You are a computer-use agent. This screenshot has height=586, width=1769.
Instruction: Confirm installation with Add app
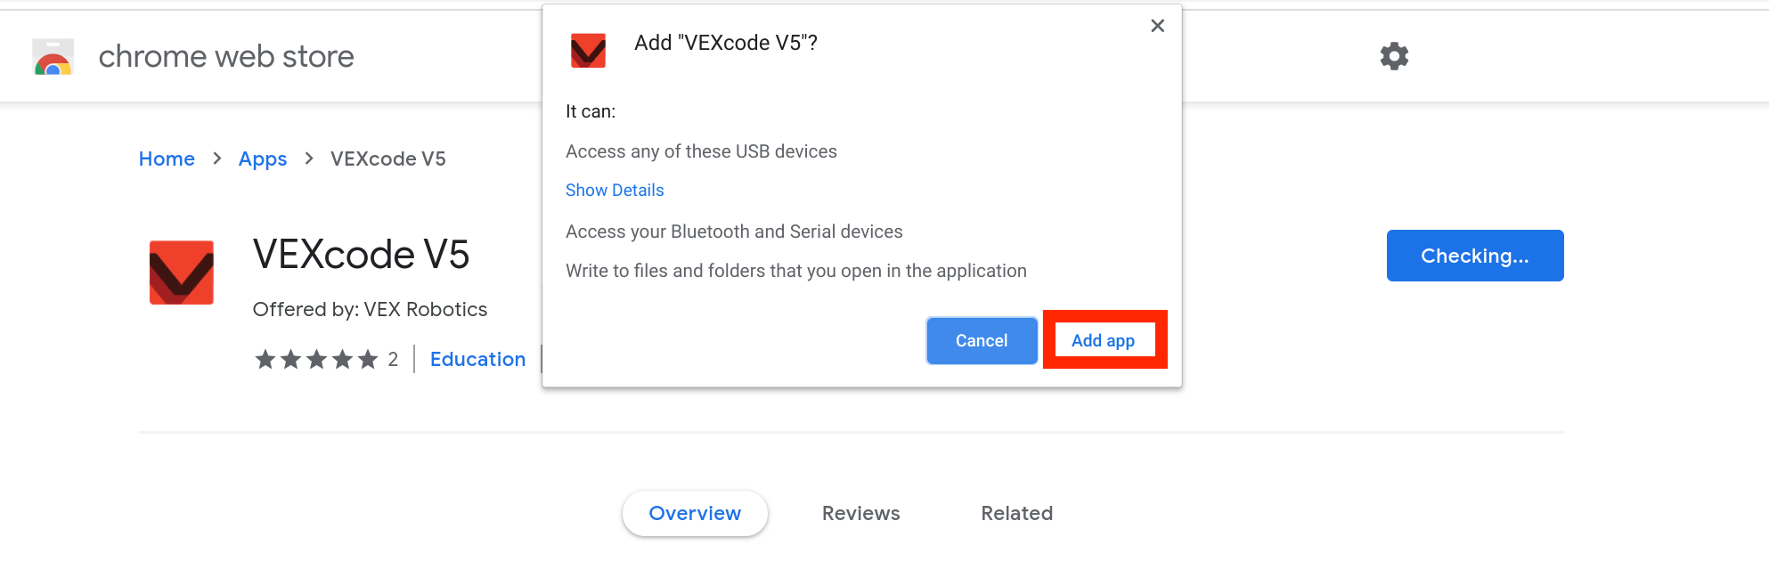(1105, 340)
